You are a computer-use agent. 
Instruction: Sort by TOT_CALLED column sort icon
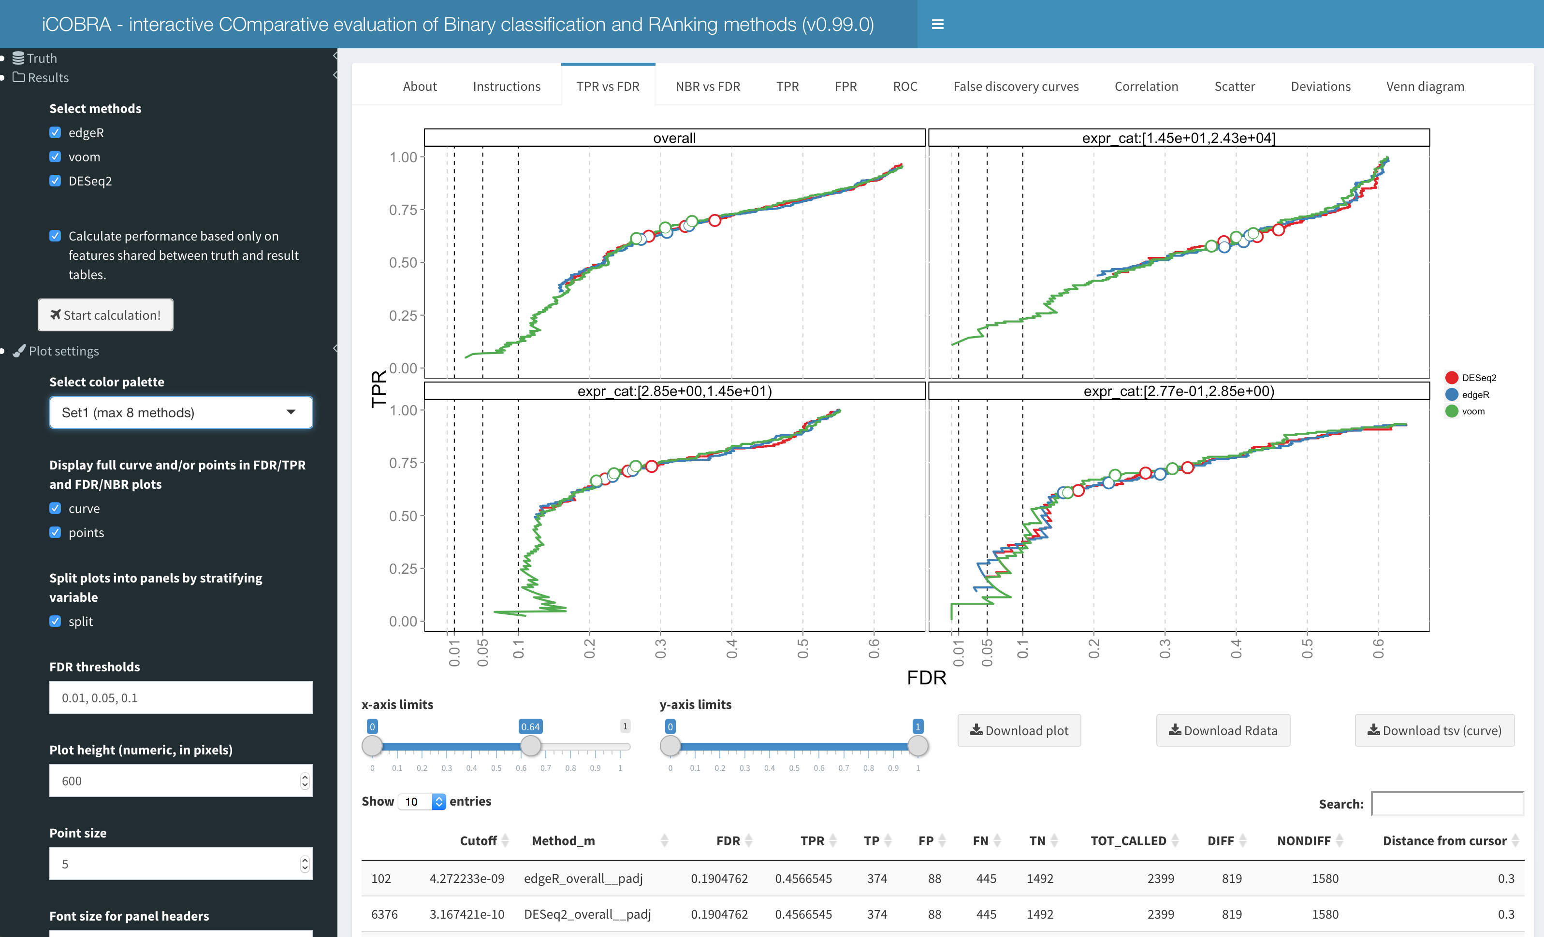(x=1175, y=840)
